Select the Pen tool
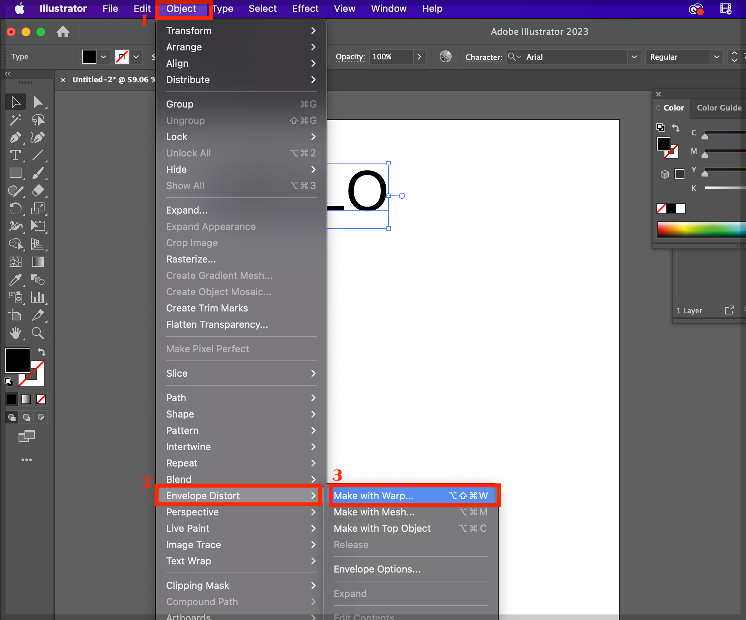The height and width of the screenshot is (620, 746). click(15, 138)
